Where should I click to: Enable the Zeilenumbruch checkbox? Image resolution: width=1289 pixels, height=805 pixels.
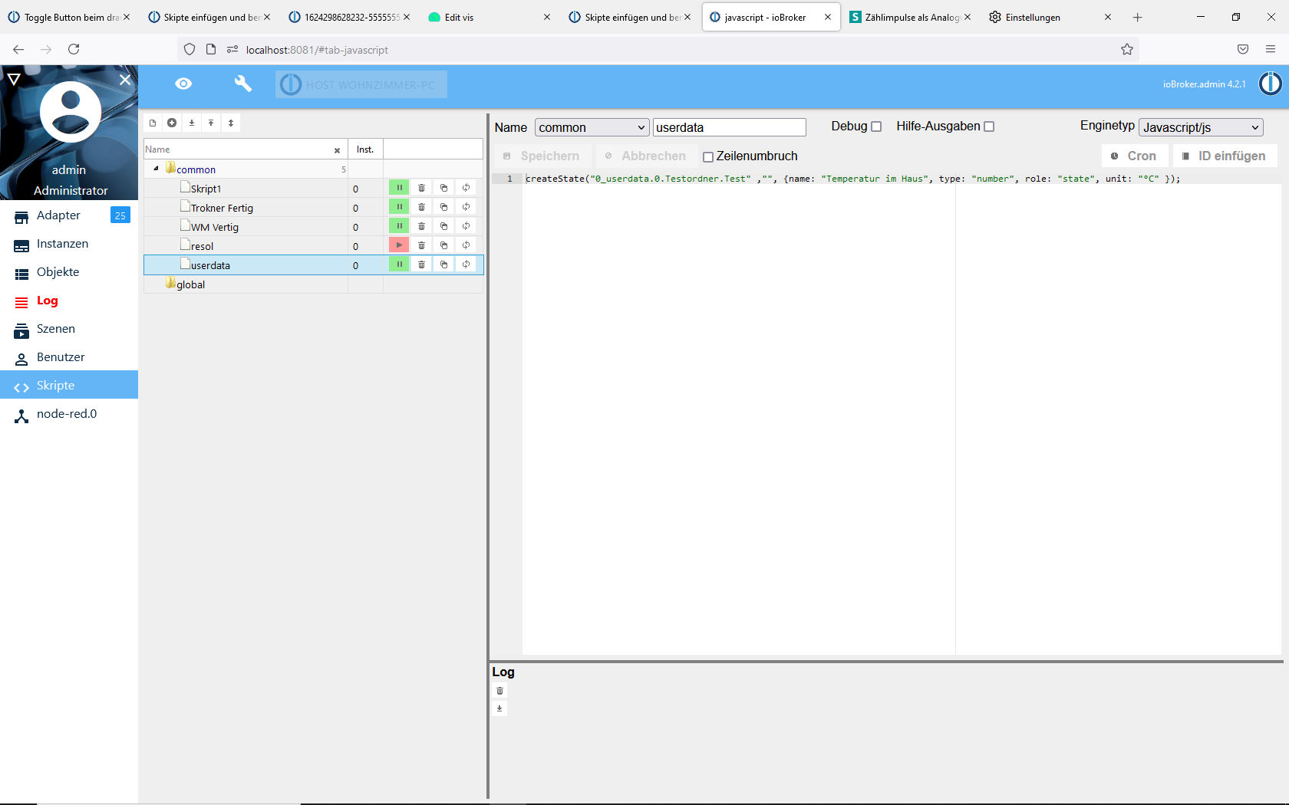708,156
